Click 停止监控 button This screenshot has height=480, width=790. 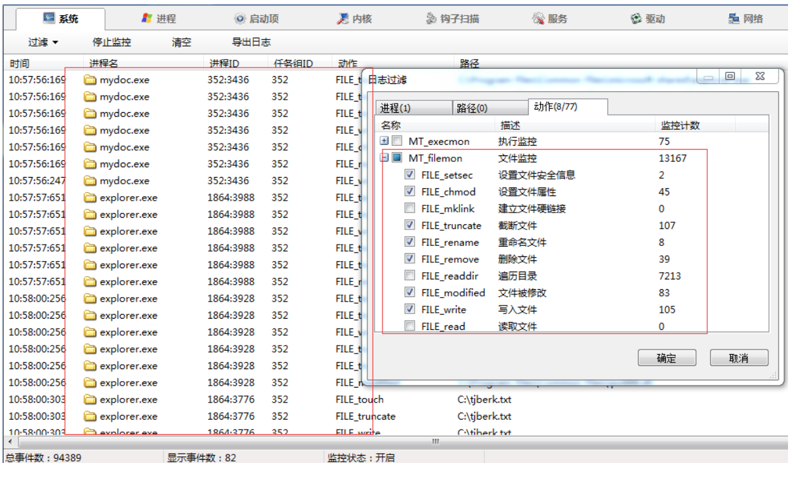112,42
